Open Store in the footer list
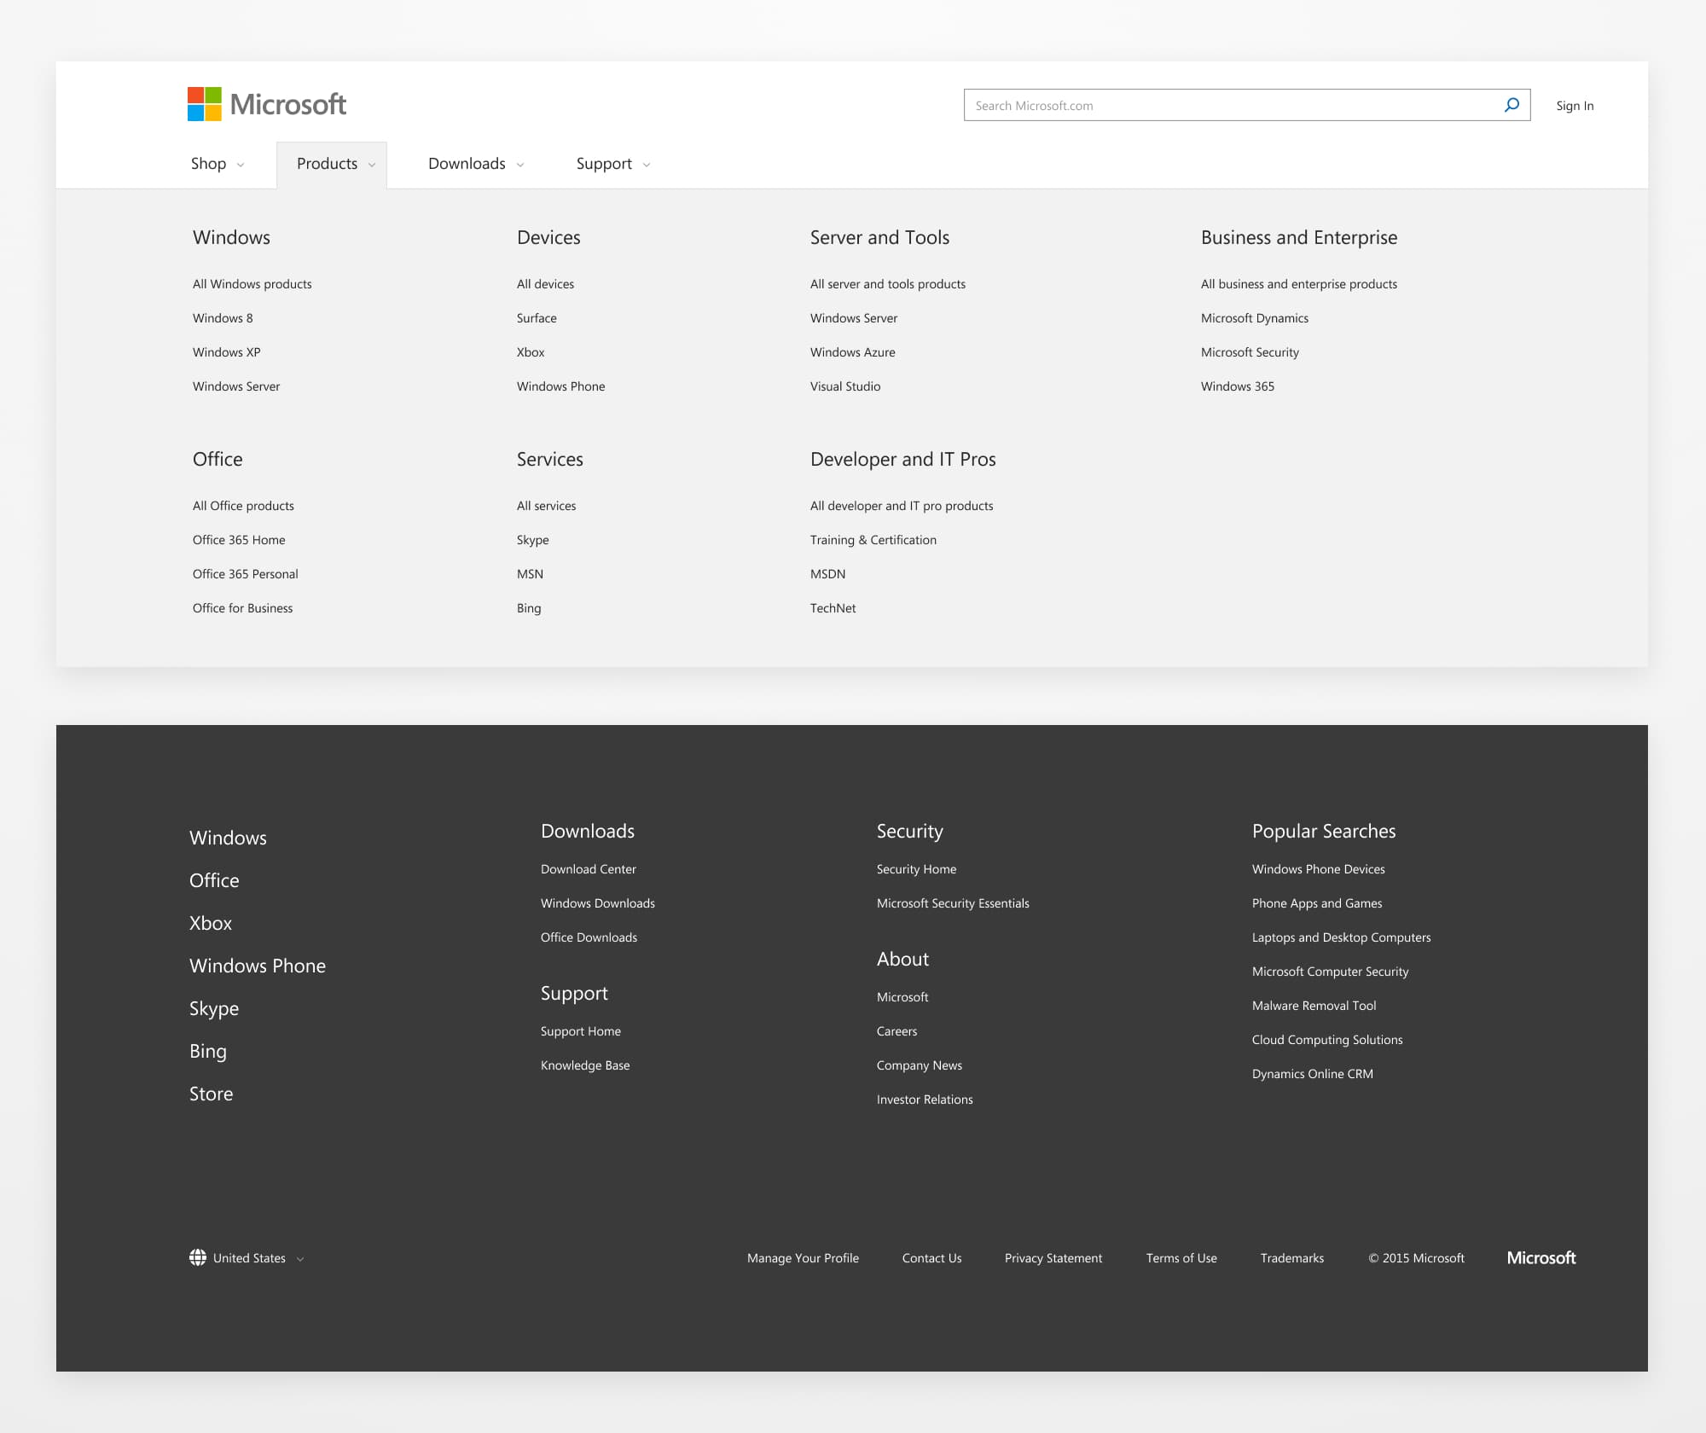The width and height of the screenshot is (1706, 1433). [x=211, y=1094]
